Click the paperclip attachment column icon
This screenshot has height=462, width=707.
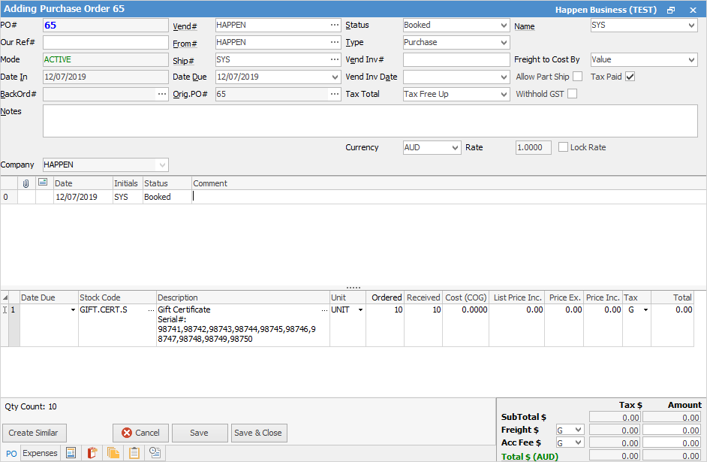(x=26, y=183)
